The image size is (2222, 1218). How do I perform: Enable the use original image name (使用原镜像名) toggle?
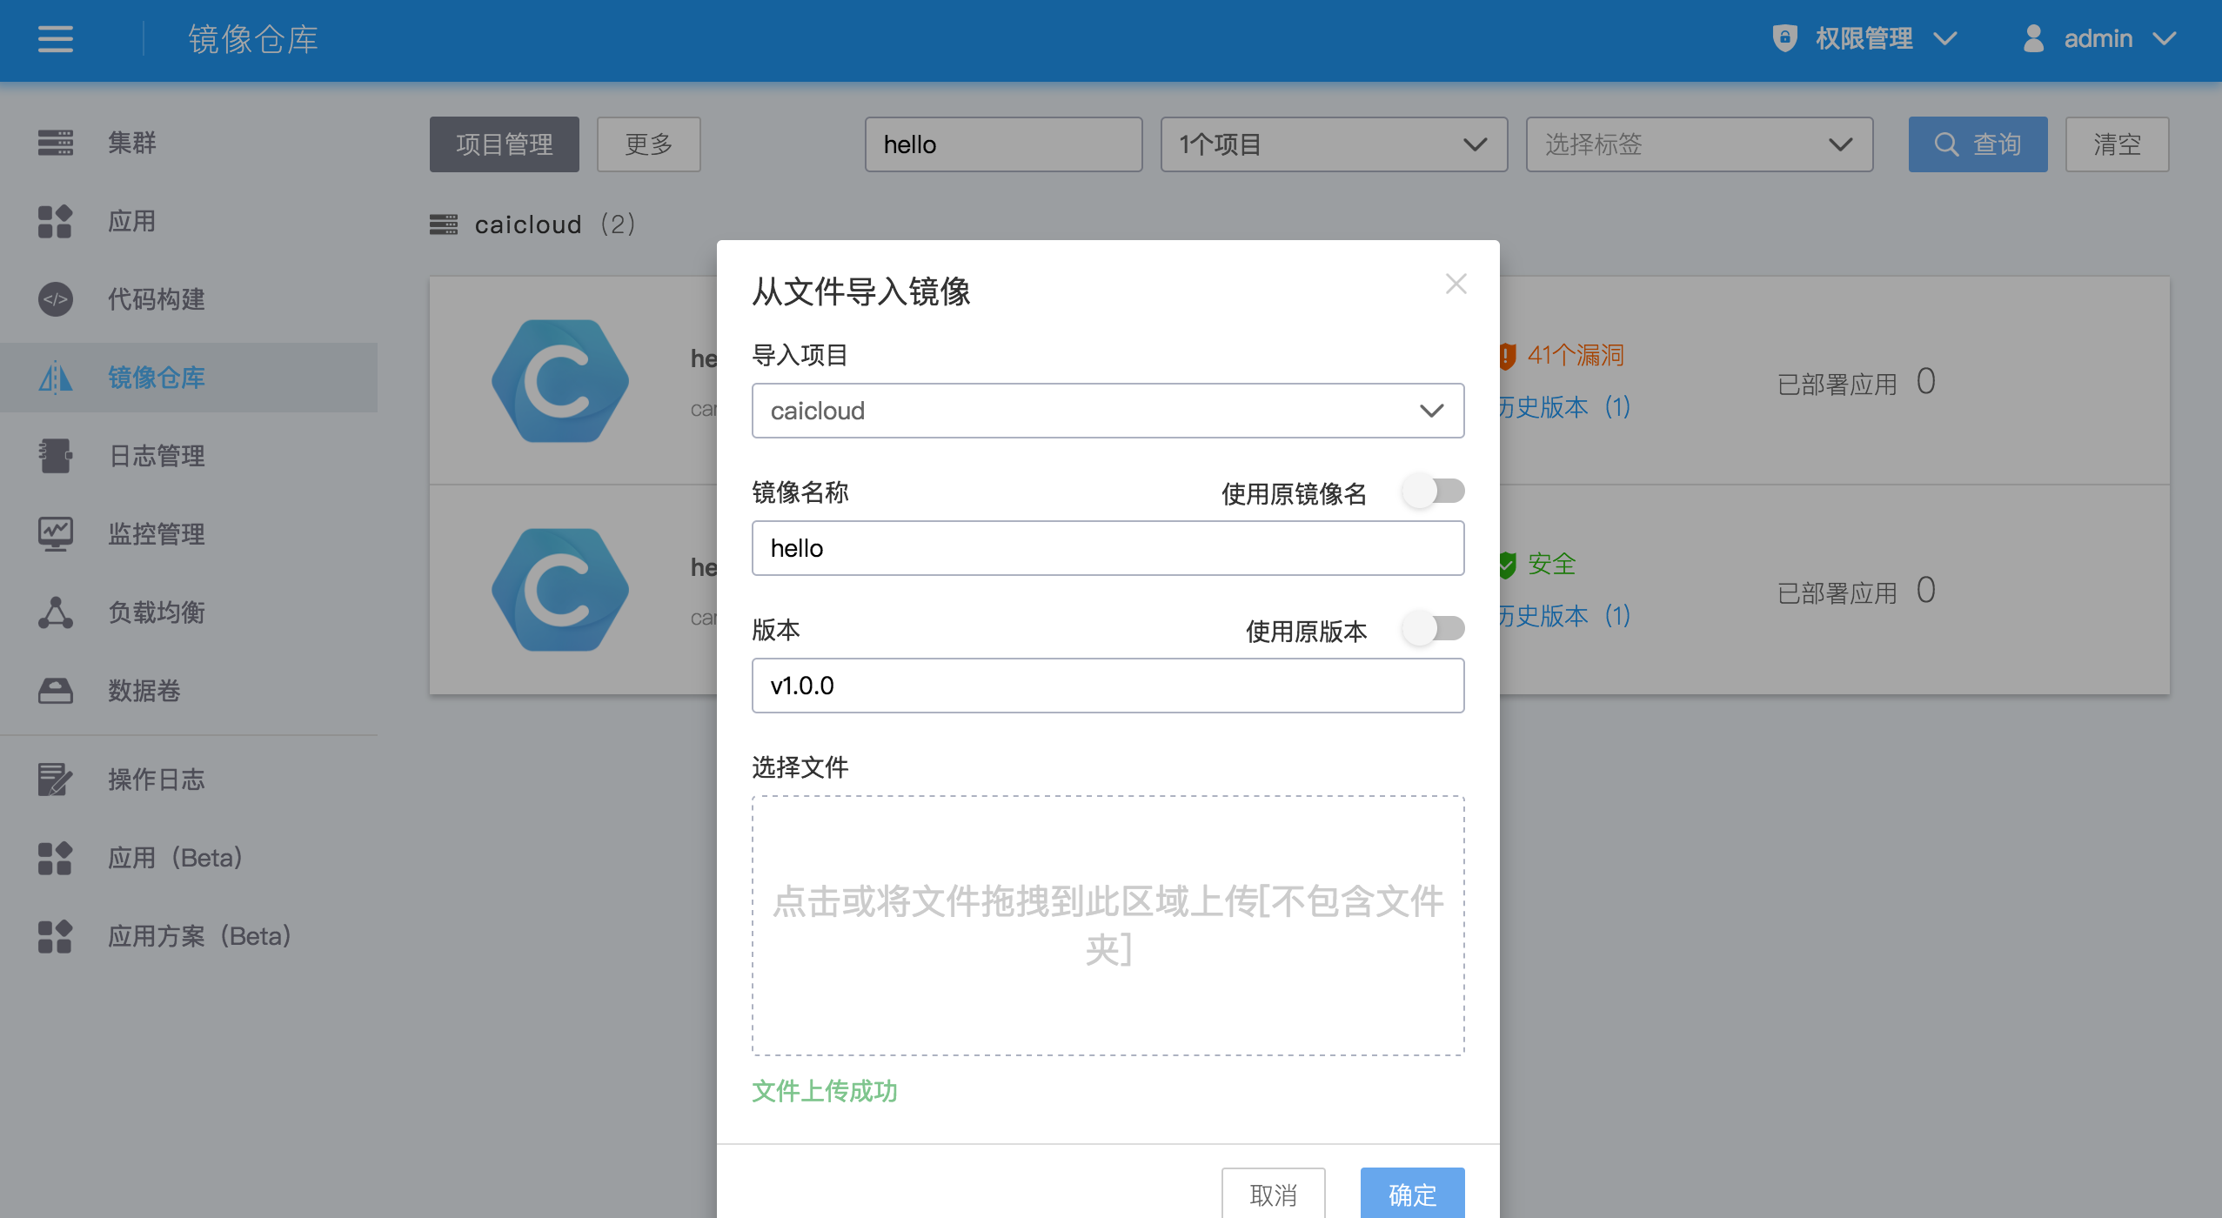point(1433,492)
